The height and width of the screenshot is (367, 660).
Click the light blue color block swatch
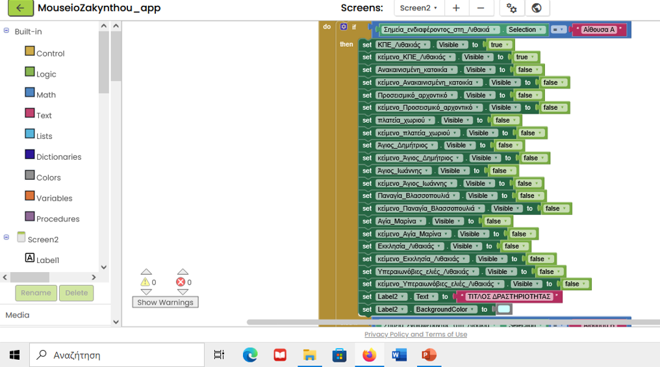(x=504, y=309)
